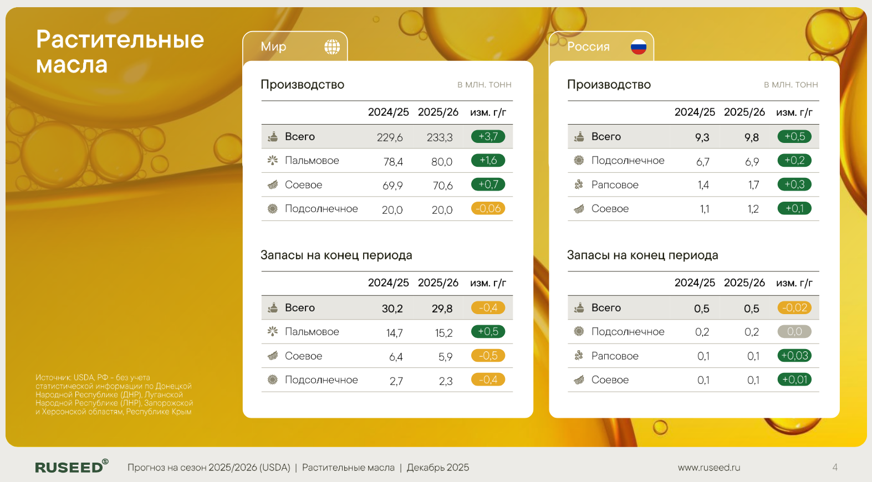
Task: Open the www.ruseed.ru link
Action: tap(708, 468)
